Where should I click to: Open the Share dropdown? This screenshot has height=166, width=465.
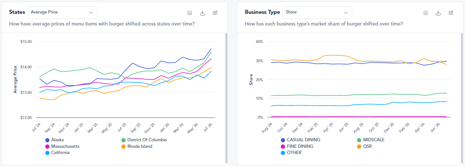click(317, 12)
